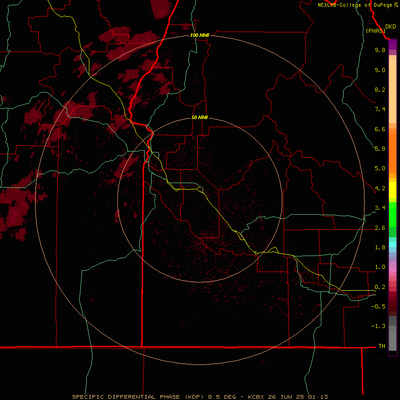
Task: Click the '100 NMI' range ring label
Action: [200, 35]
